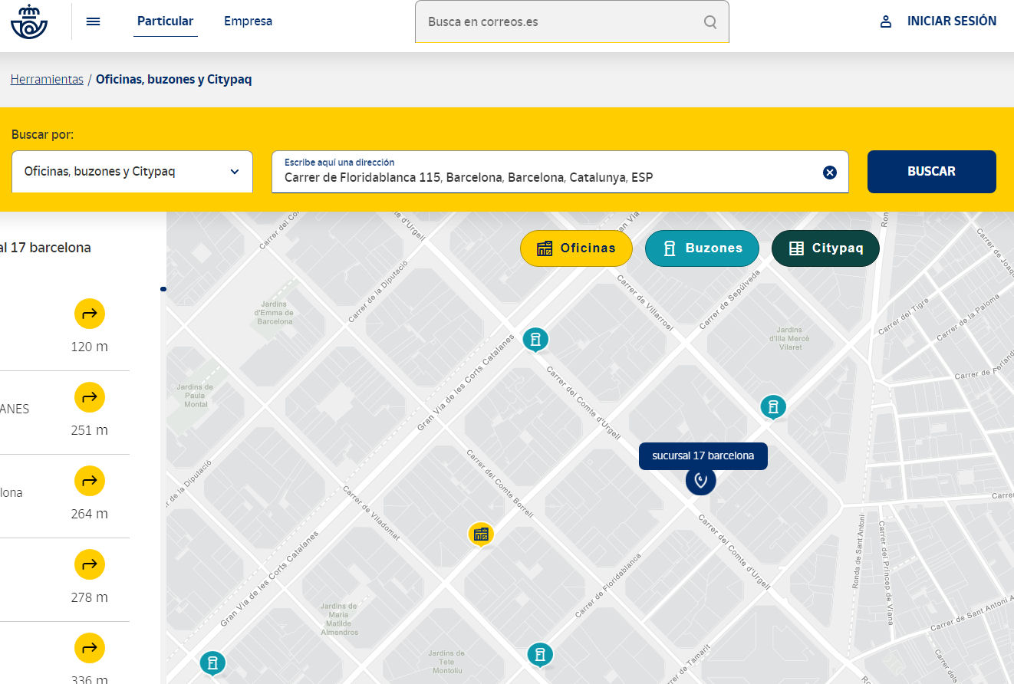Click the 'Jardins d'Emma de Barcelona' map label
The image size is (1014, 684).
pyautogui.click(x=275, y=312)
